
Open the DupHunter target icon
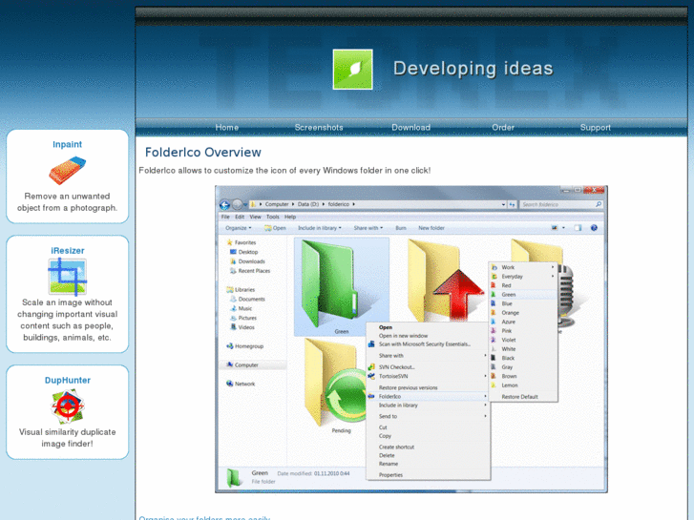67,406
